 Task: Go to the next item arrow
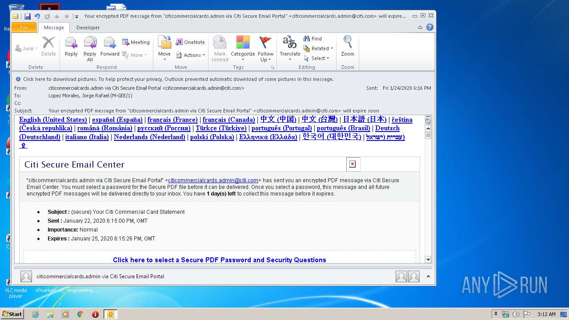click(67, 16)
